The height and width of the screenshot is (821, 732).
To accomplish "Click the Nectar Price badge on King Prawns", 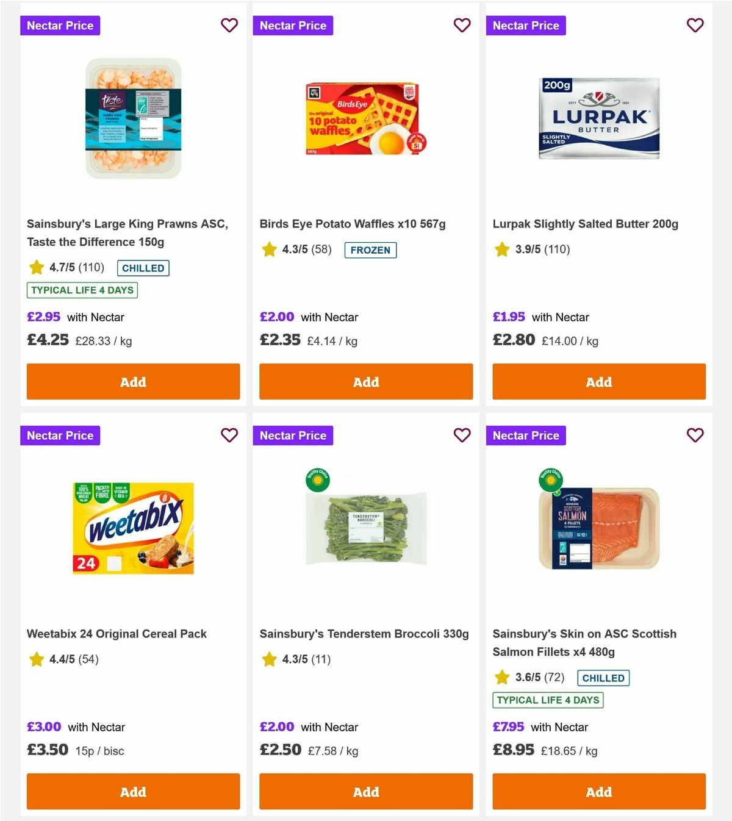I will click(x=60, y=26).
